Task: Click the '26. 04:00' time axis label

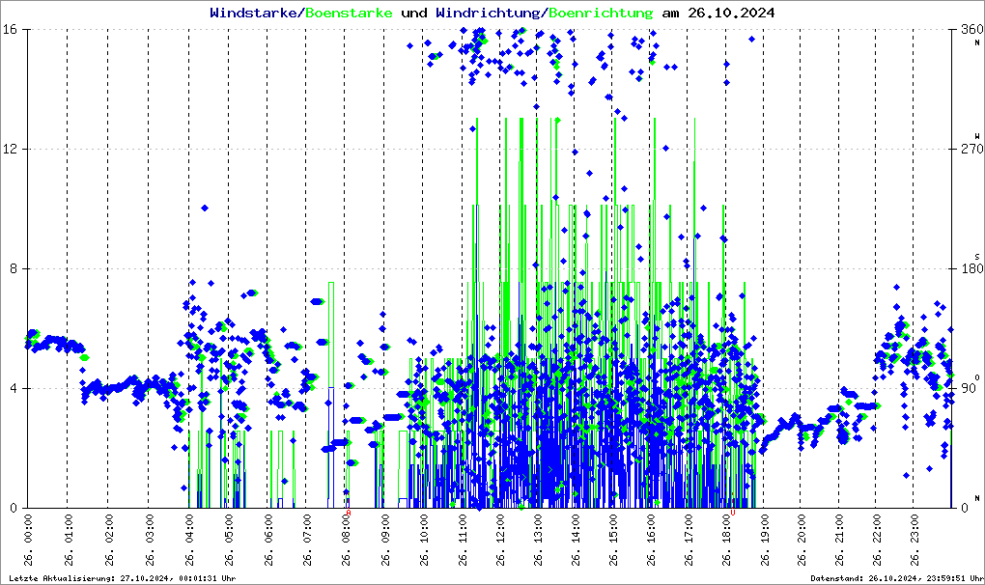Action: coord(189,540)
